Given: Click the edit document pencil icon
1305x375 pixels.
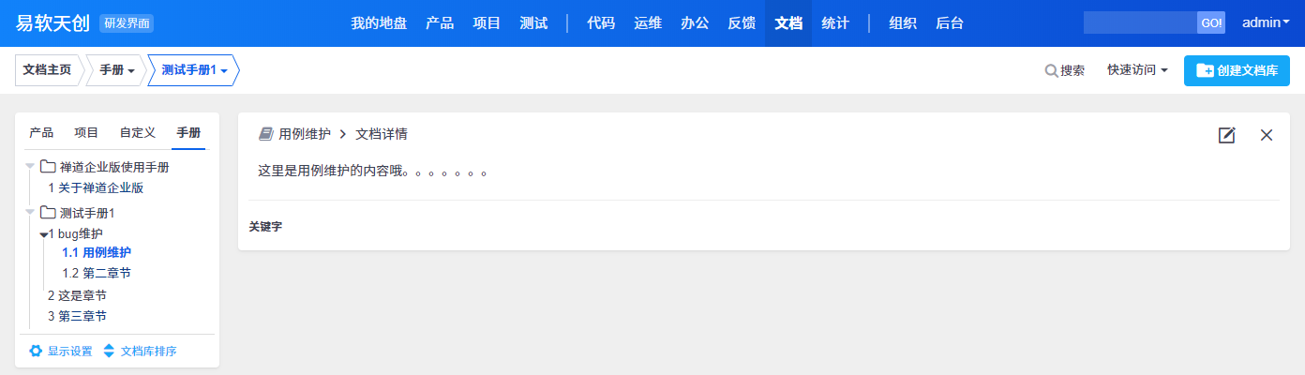Looking at the screenshot, I should click(1226, 135).
